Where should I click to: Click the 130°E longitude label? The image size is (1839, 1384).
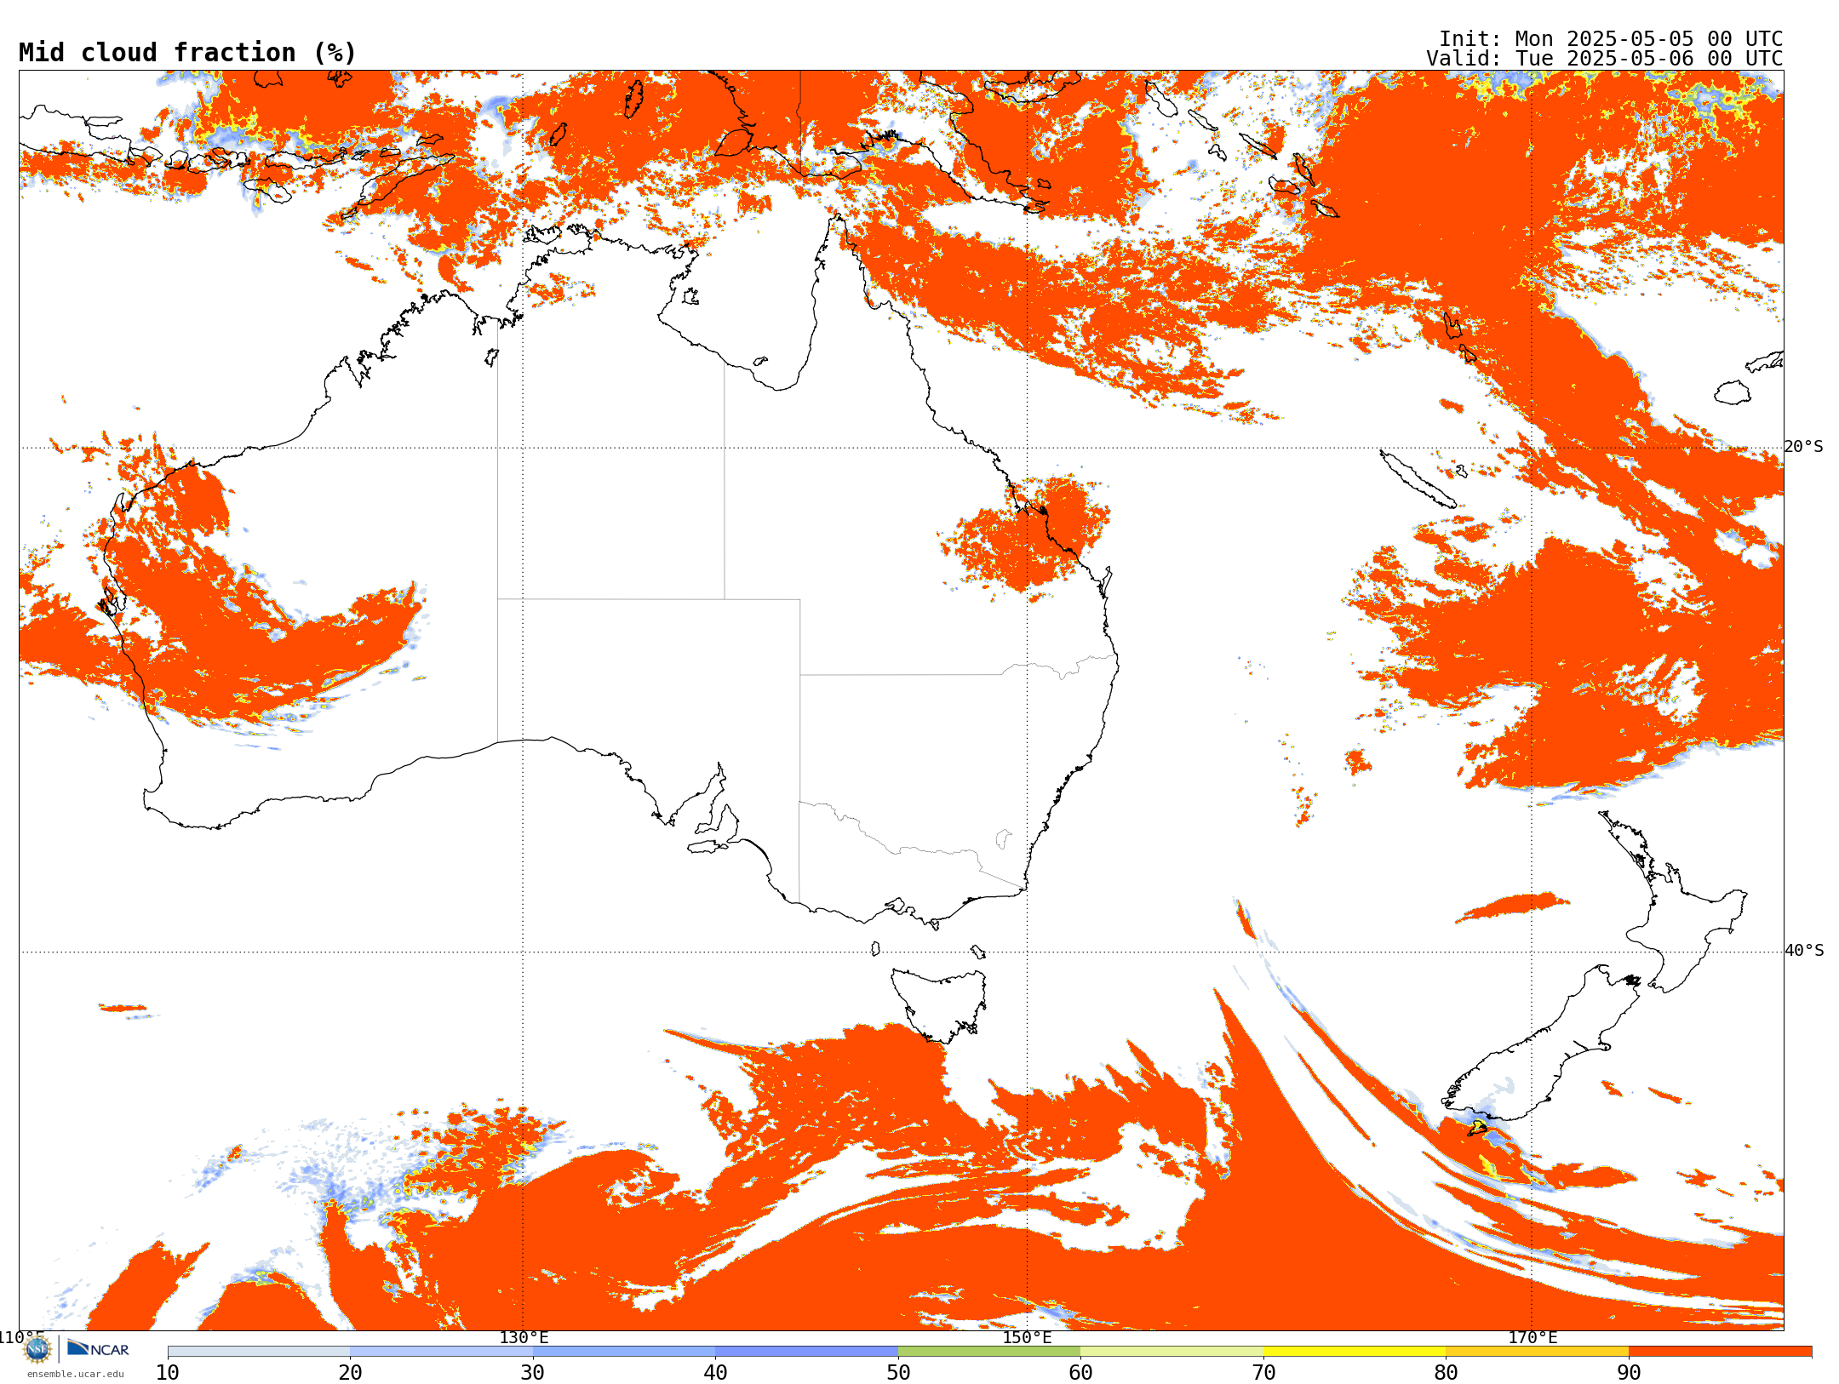pyautogui.click(x=524, y=1337)
